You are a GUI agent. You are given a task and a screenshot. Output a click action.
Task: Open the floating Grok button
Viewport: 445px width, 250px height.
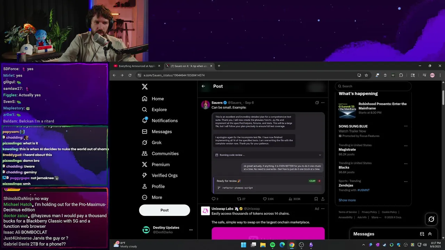pyautogui.click(x=431, y=219)
